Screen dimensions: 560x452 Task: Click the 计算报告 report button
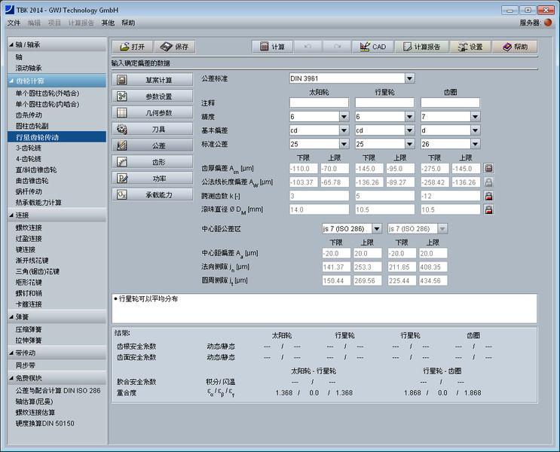tap(421, 47)
